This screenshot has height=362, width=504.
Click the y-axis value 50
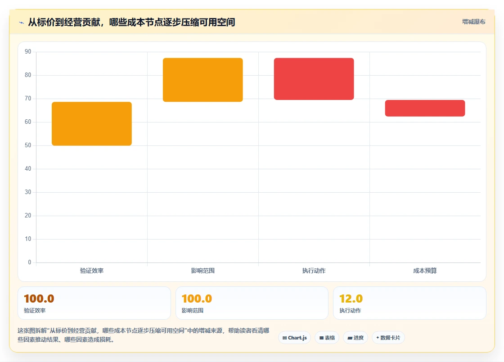point(28,145)
